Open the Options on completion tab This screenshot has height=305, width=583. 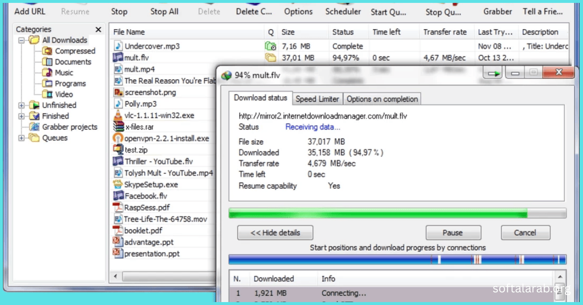click(x=382, y=99)
